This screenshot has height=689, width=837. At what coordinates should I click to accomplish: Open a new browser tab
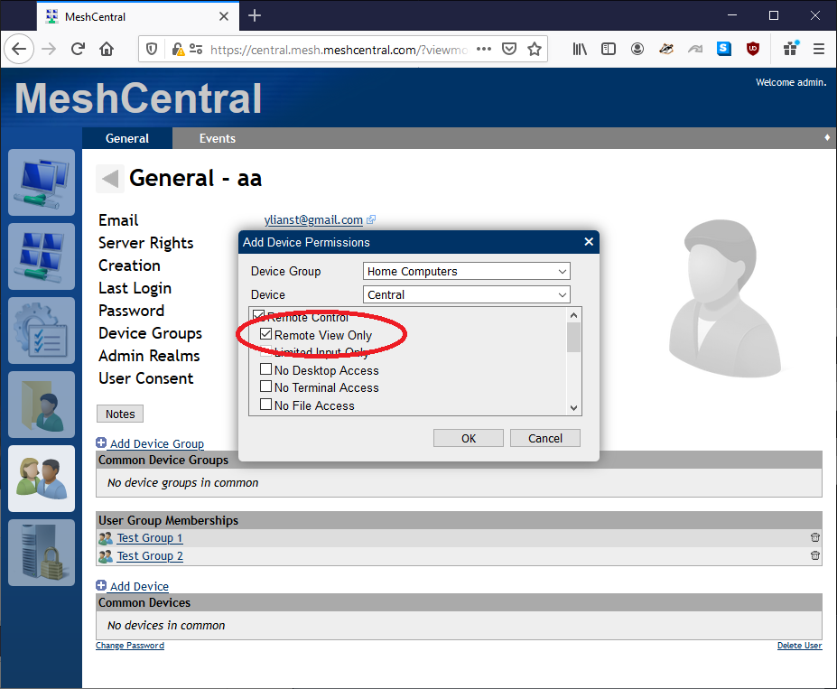click(255, 16)
